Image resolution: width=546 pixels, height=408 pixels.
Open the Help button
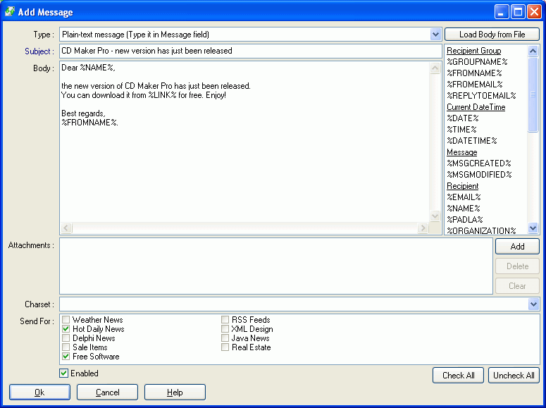tap(175, 392)
